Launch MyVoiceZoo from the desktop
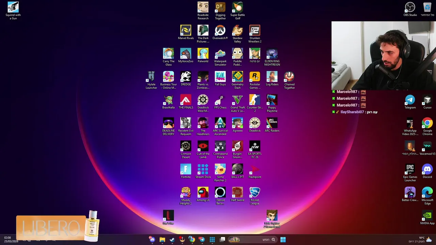This screenshot has height=245, width=436. point(186,55)
